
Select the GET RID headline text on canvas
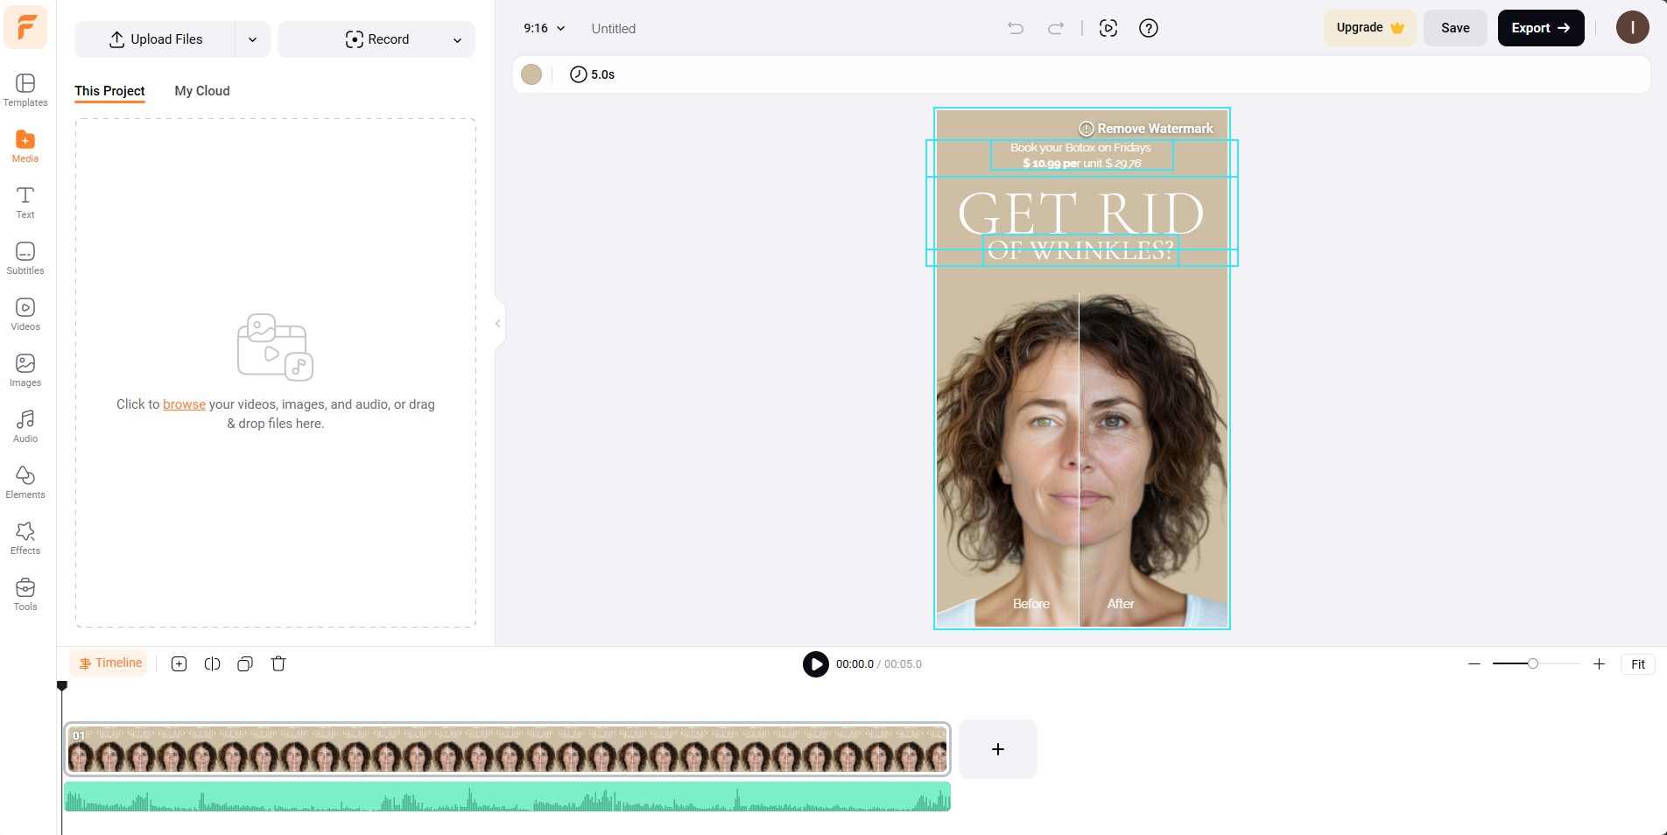[x=1081, y=214]
